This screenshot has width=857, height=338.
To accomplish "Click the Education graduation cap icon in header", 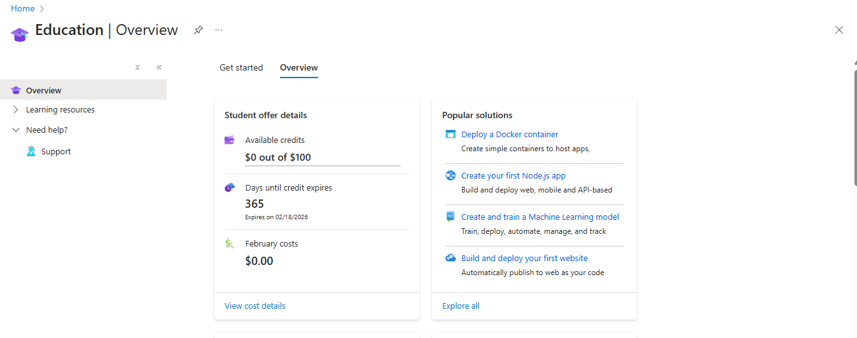I will (x=20, y=34).
